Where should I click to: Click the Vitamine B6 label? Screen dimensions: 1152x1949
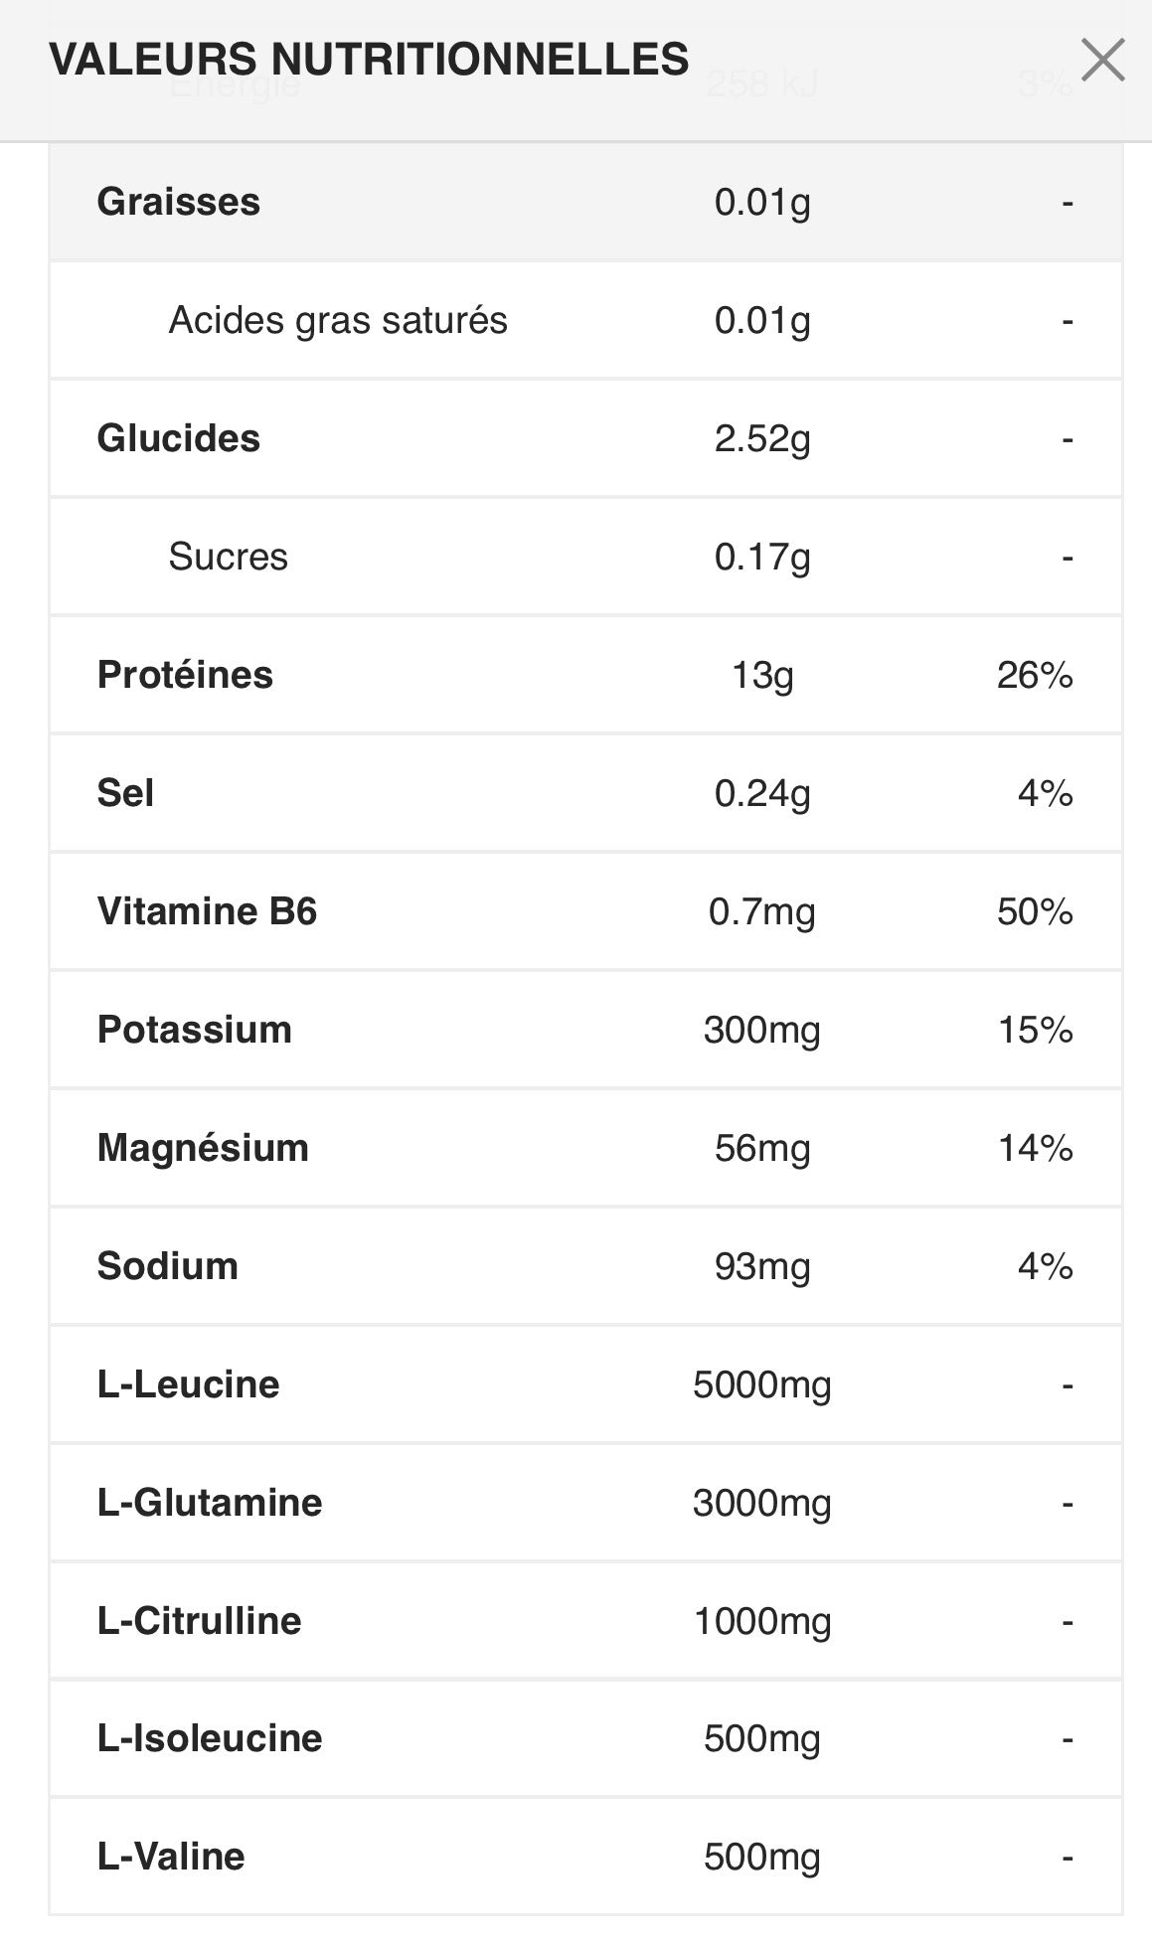(207, 911)
